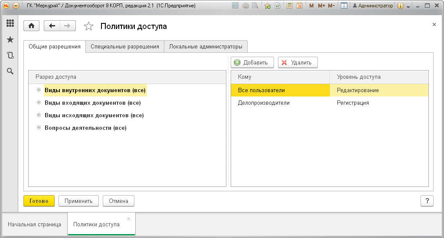
Task: Open Favorites star in left sidebar
Action: click(x=10, y=39)
